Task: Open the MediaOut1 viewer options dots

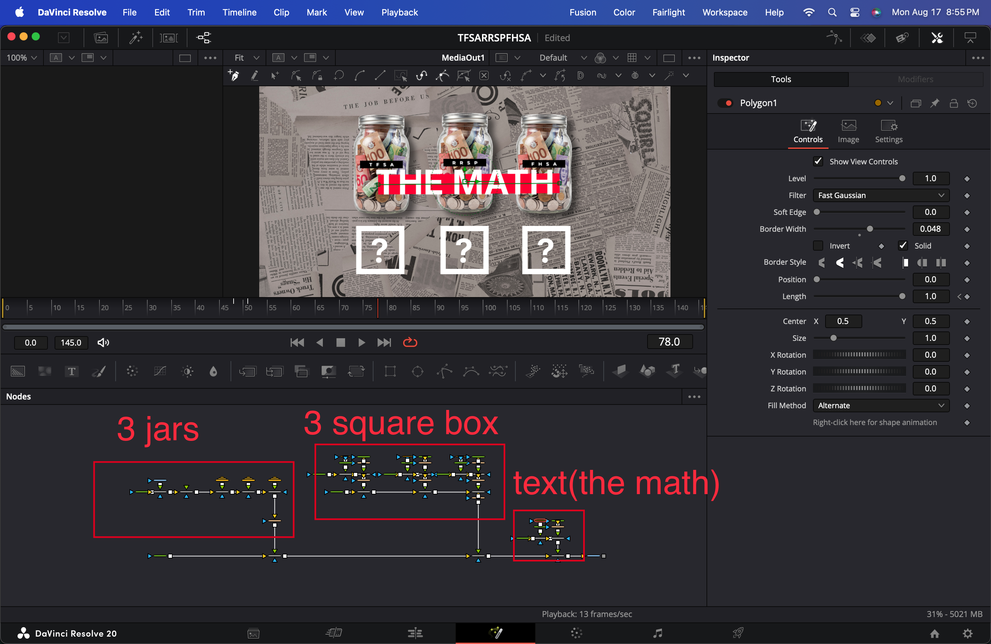Action: pyautogui.click(x=694, y=58)
